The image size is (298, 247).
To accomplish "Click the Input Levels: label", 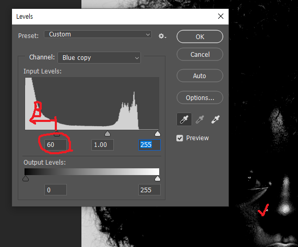I will point(43,71).
